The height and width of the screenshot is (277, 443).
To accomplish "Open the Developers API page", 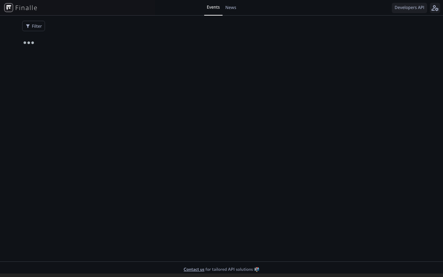I will coord(409,8).
